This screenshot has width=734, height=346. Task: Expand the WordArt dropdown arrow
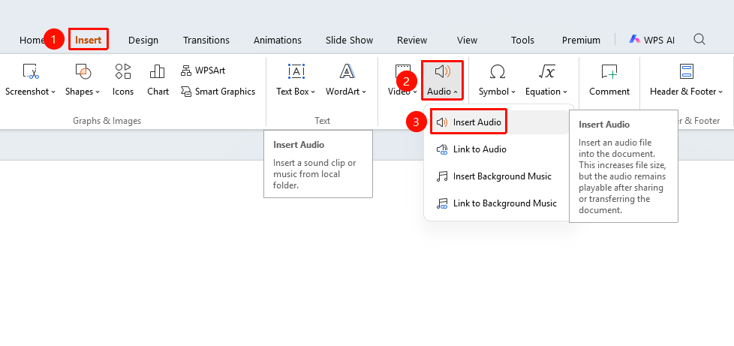coord(364,92)
